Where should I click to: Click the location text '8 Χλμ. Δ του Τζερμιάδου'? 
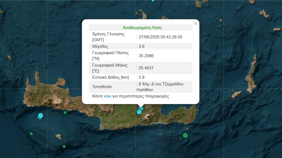click(161, 84)
